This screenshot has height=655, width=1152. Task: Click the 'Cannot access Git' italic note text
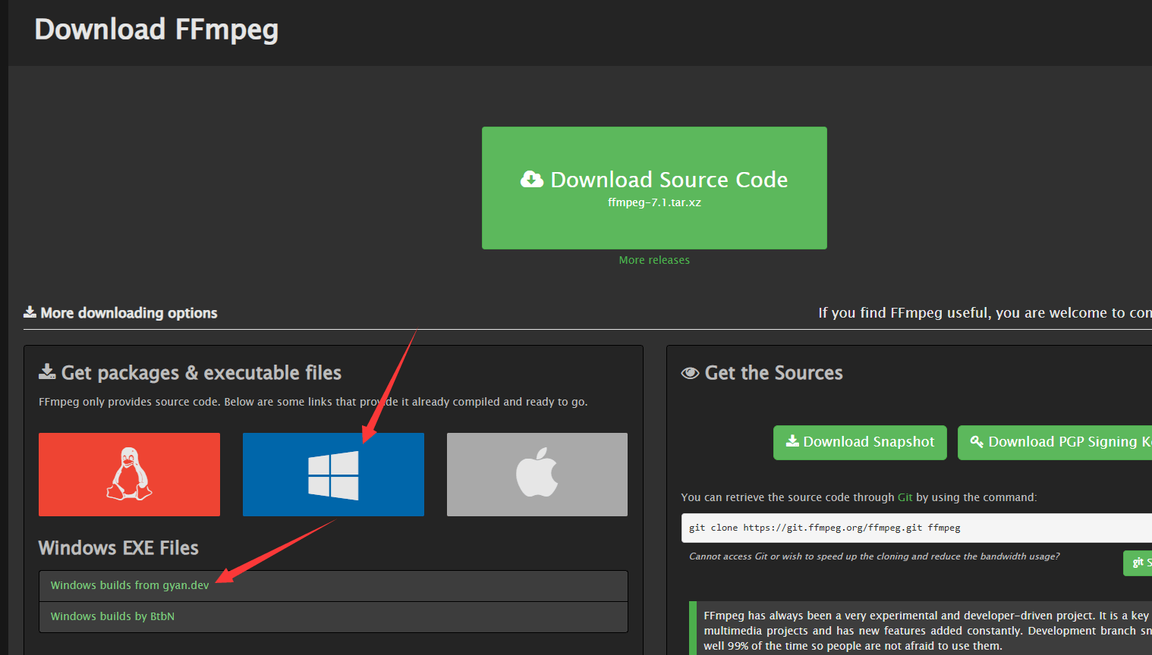pyautogui.click(x=874, y=556)
